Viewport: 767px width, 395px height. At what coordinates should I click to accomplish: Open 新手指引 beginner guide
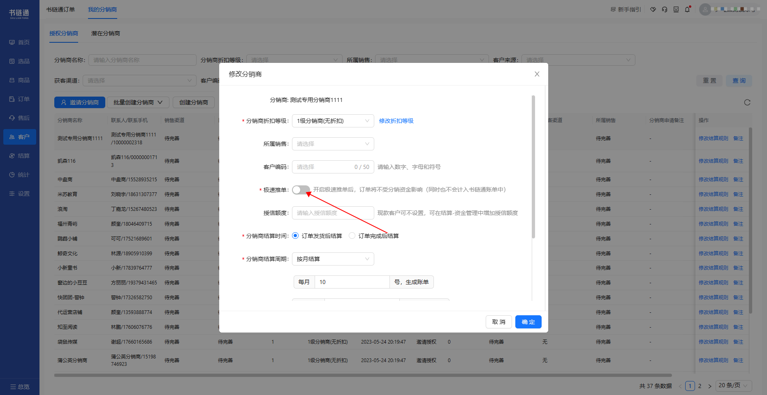(626, 9)
